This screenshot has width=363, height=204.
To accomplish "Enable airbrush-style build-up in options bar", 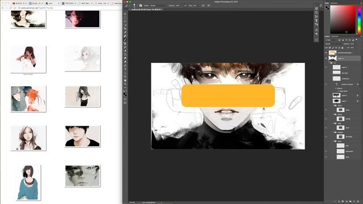I will coord(203,6).
